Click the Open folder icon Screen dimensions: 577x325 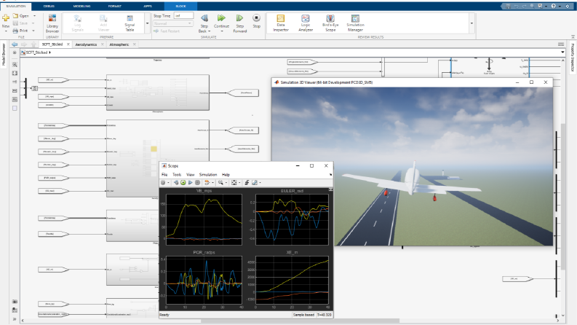(x=15, y=16)
